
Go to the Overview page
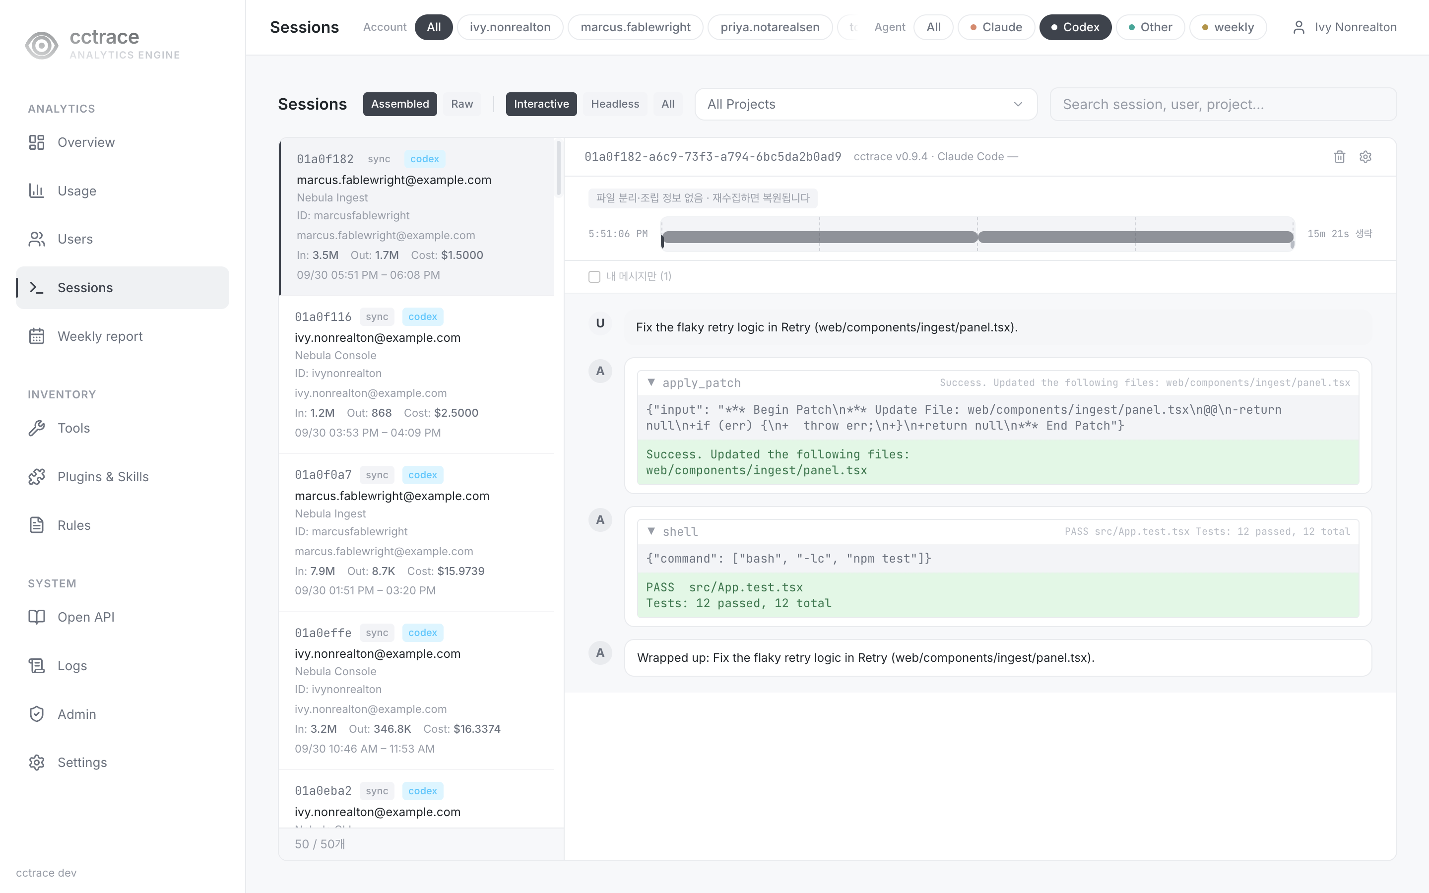pos(122,142)
